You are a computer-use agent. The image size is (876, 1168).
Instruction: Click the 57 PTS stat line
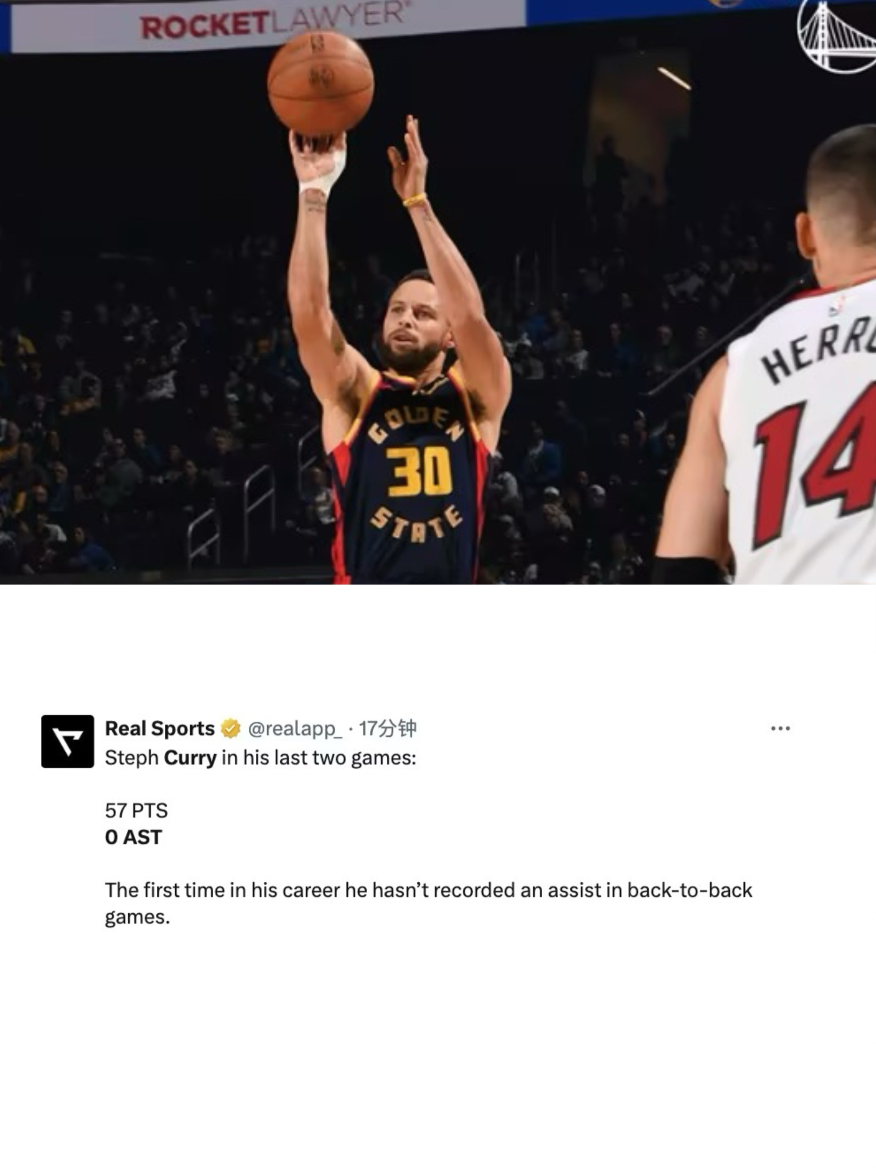click(x=136, y=810)
